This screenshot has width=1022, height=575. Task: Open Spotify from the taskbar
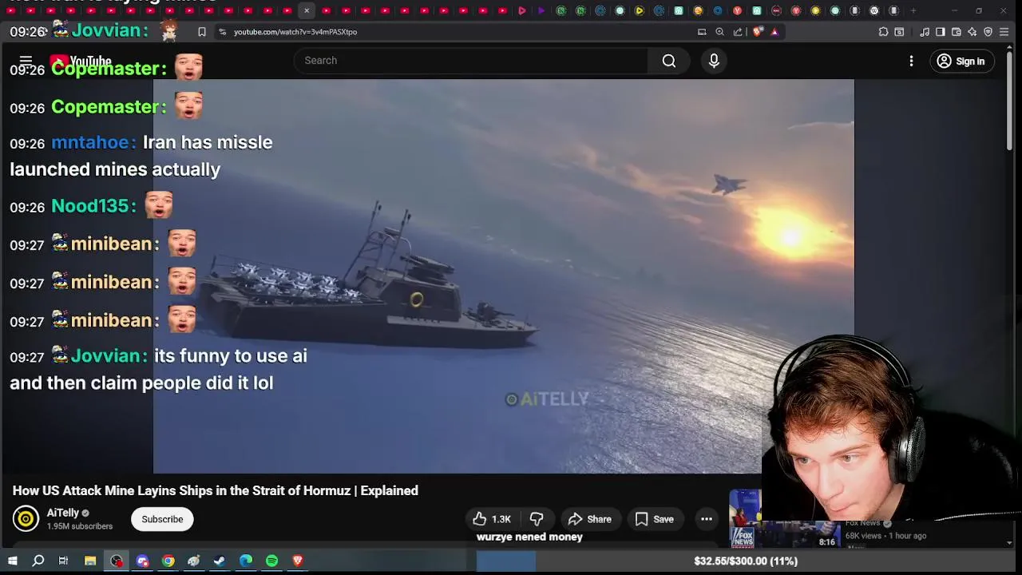[x=272, y=561]
